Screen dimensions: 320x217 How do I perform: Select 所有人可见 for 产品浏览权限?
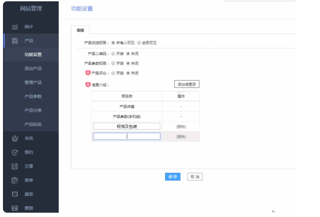click(x=113, y=43)
